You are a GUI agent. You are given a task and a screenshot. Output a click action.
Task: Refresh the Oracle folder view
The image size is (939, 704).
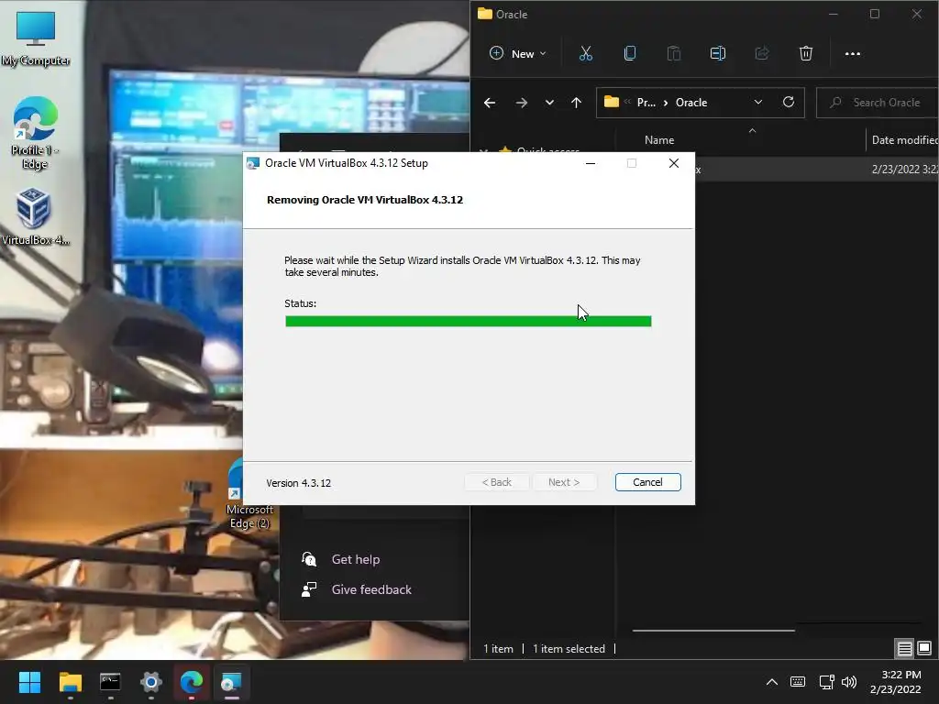pos(789,103)
